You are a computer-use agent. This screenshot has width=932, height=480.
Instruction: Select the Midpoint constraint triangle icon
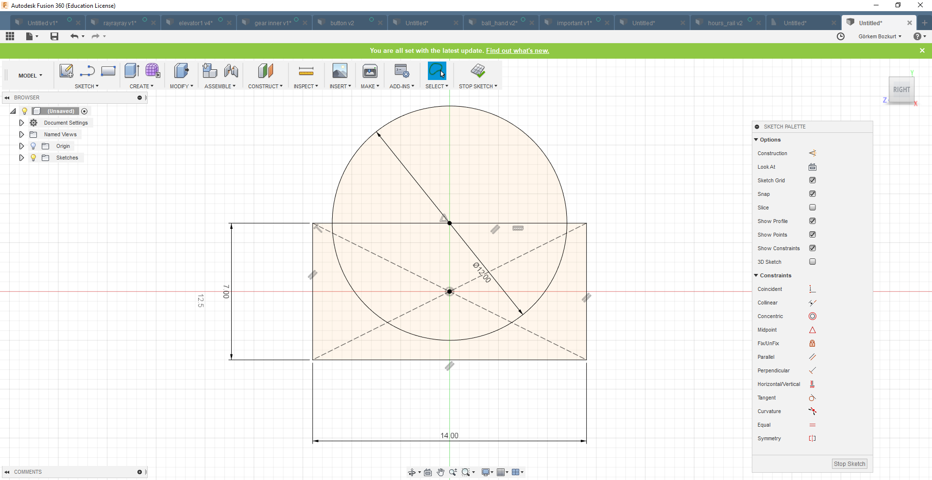[812, 330]
